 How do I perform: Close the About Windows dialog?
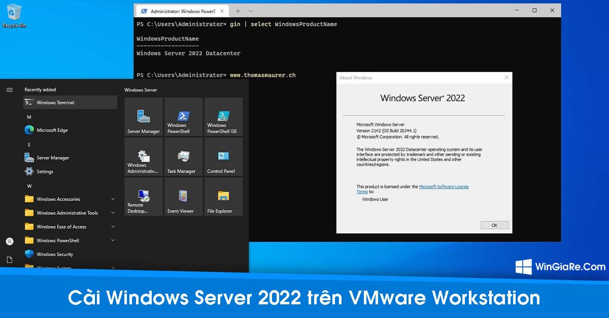click(506, 77)
